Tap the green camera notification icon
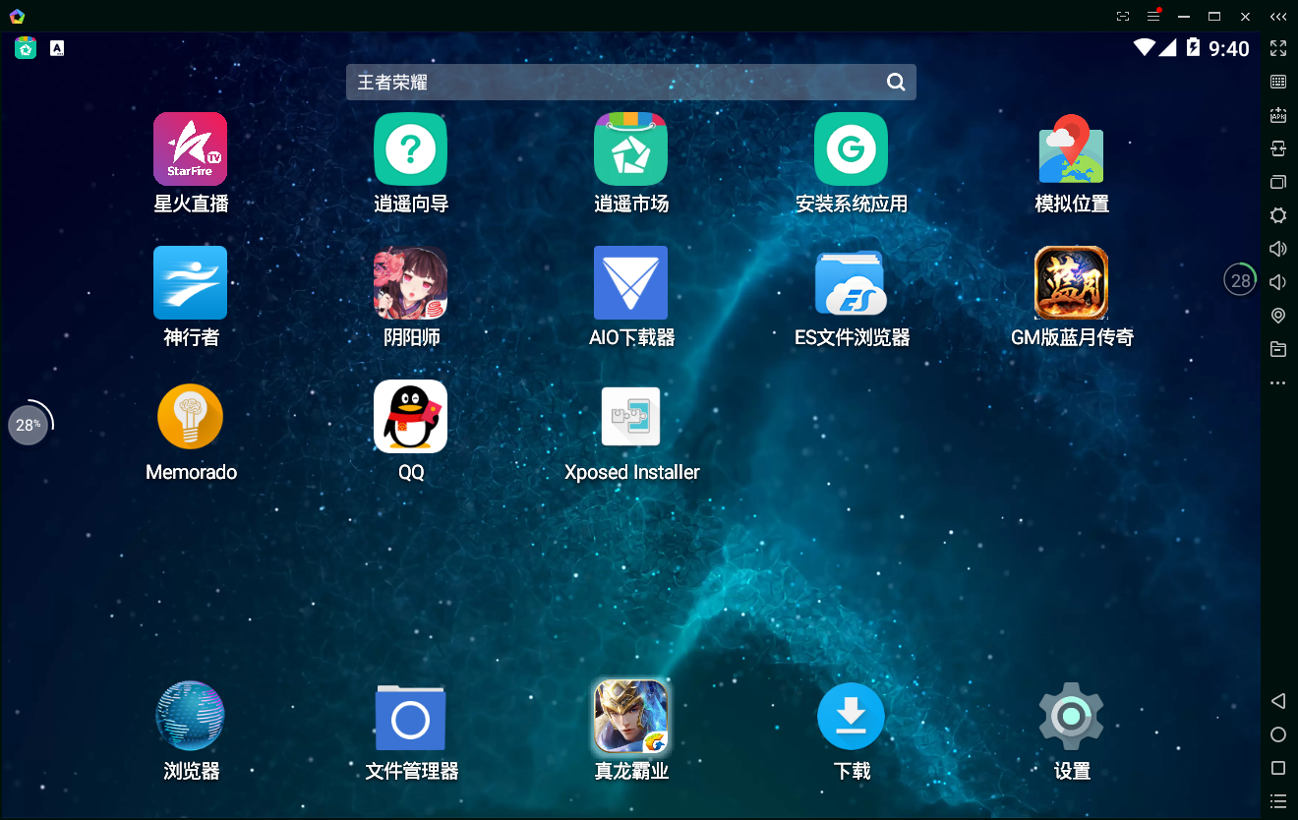This screenshot has height=820, width=1298. [x=26, y=48]
